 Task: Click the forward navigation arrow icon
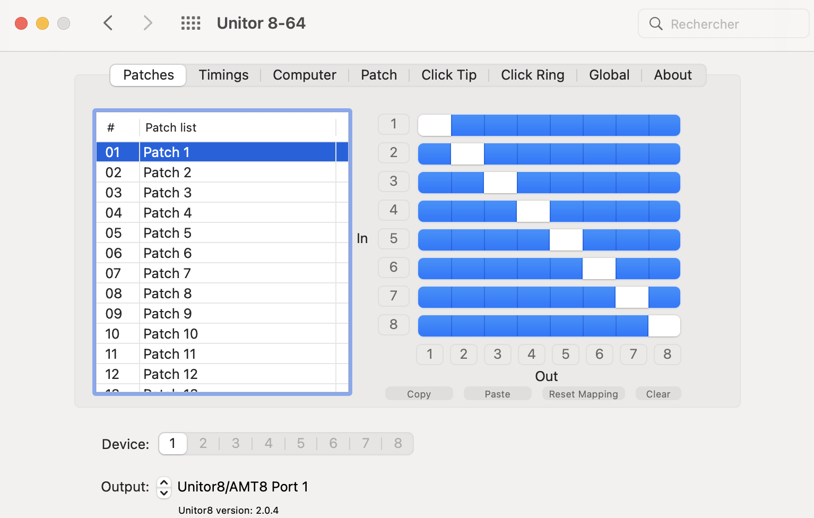[148, 23]
